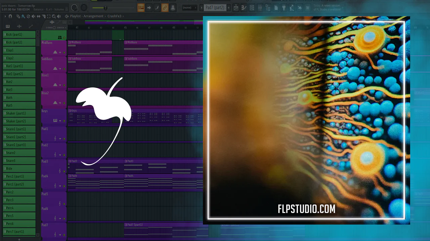Select the playback scrub tool in playlist

pyautogui.click(x=59, y=16)
